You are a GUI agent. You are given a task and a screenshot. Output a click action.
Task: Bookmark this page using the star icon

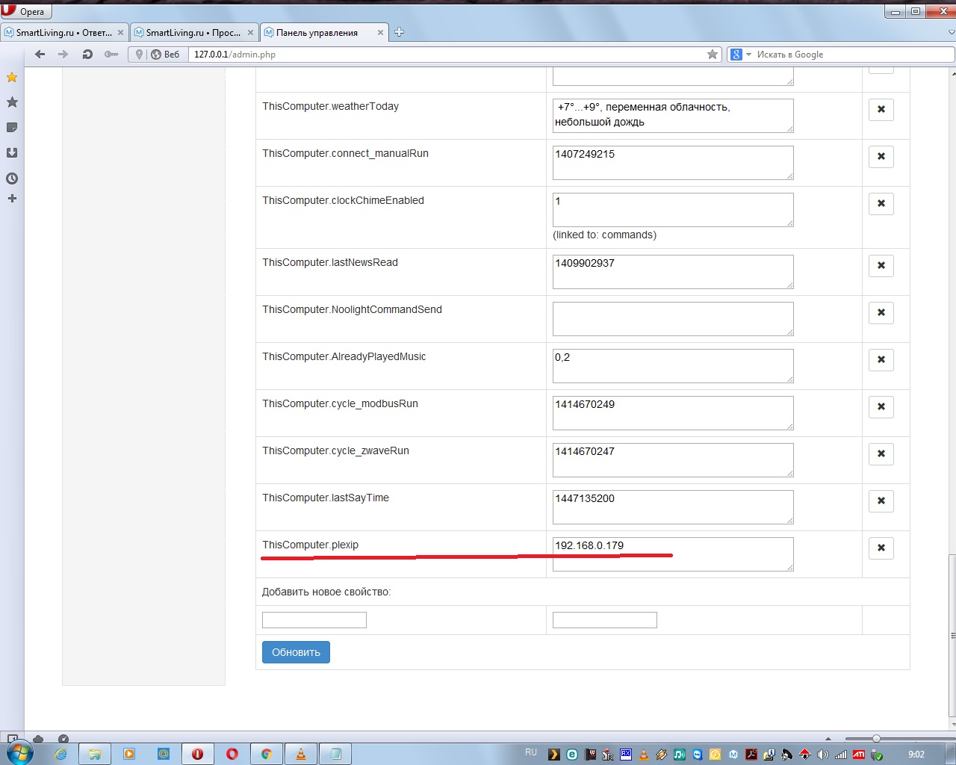[x=711, y=54]
